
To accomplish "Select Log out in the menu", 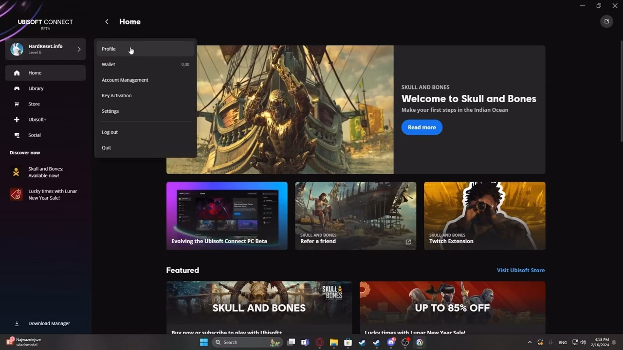I will point(145,132).
